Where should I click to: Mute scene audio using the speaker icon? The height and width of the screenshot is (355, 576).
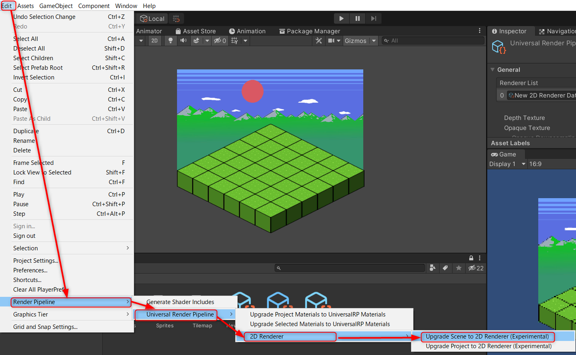(x=183, y=41)
